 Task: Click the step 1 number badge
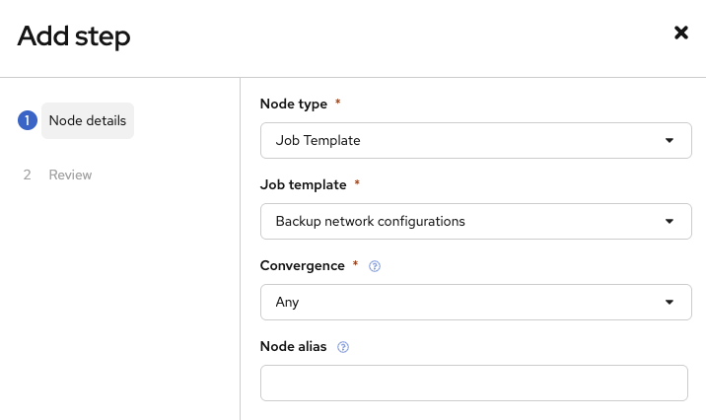28,120
